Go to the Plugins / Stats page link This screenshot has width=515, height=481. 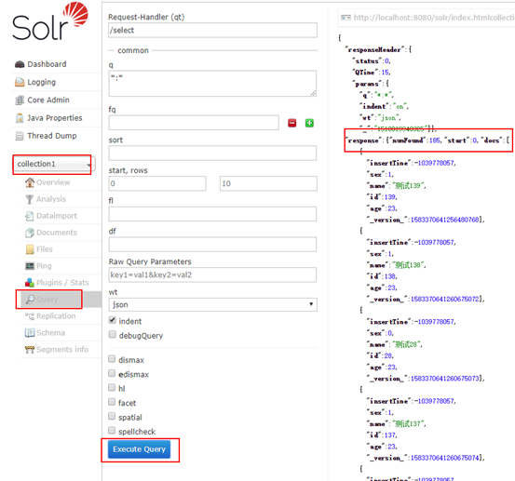point(62,283)
